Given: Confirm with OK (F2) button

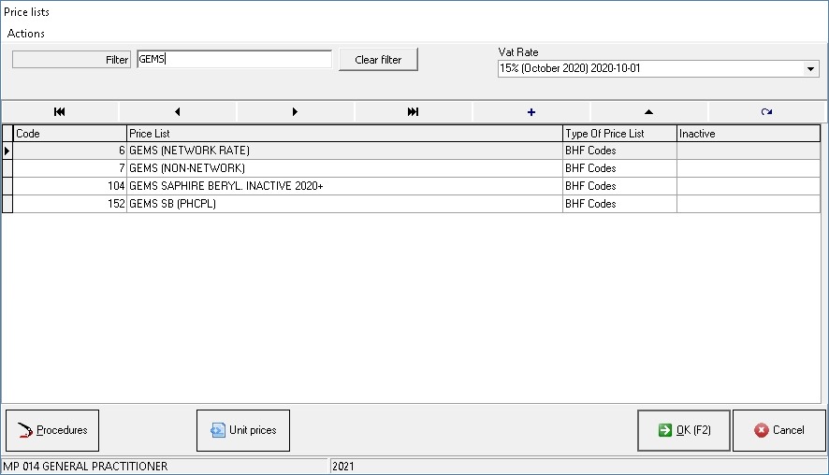Looking at the screenshot, I should [x=684, y=430].
